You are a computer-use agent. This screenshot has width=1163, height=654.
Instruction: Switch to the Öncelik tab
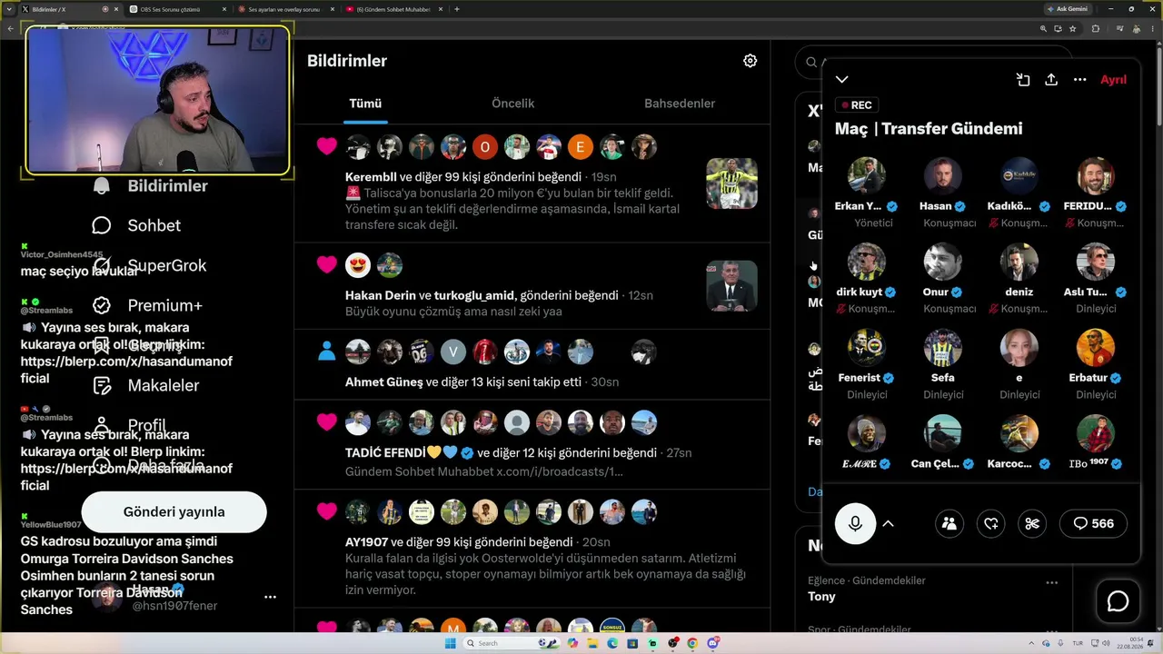[512, 104]
